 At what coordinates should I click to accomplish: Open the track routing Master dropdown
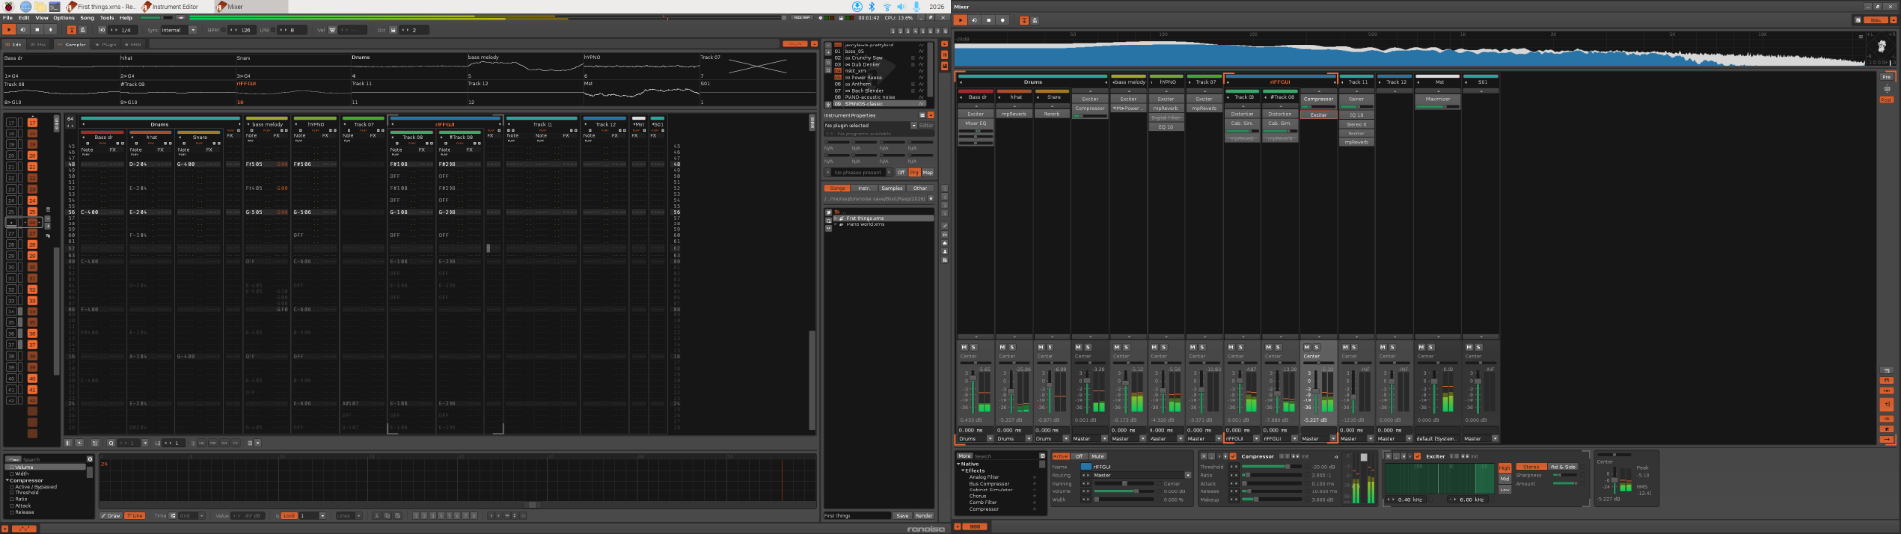click(x=1139, y=475)
